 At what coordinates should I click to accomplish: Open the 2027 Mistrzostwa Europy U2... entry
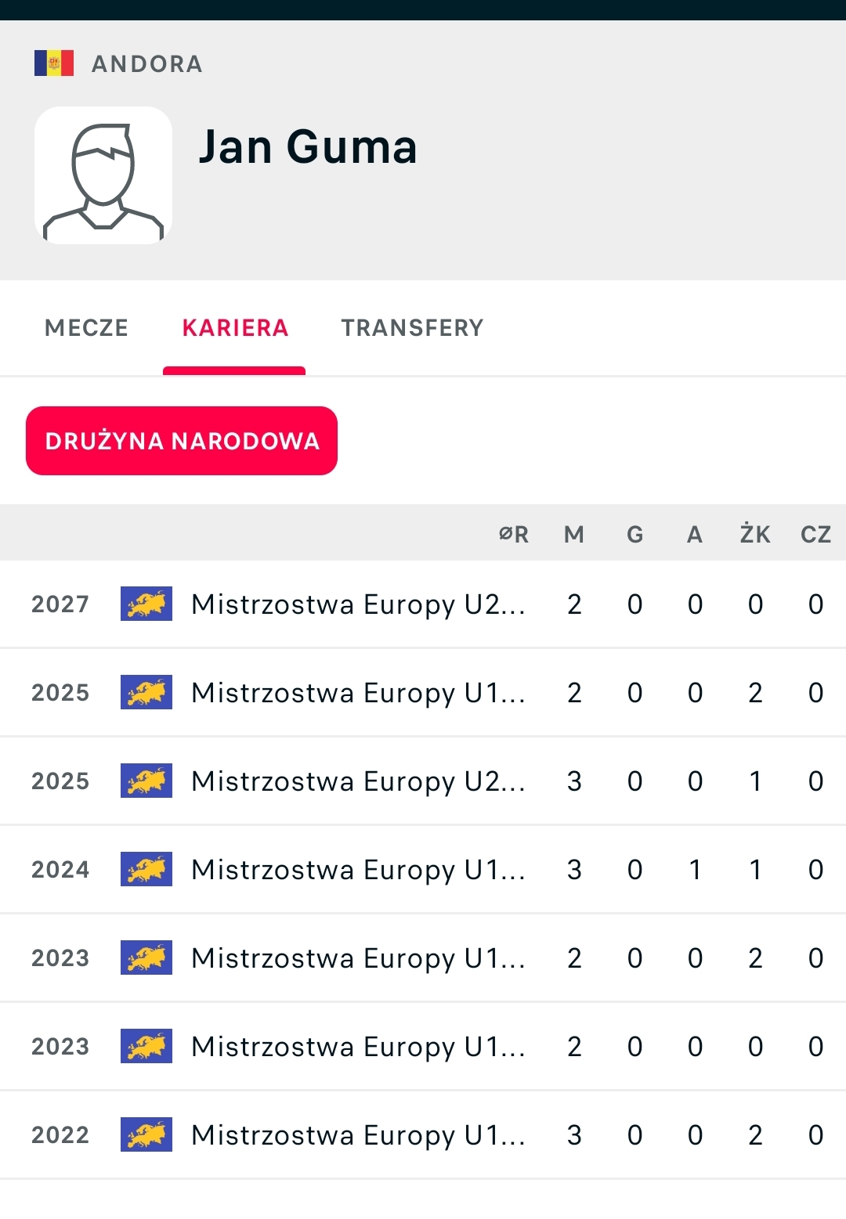[357, 604]
